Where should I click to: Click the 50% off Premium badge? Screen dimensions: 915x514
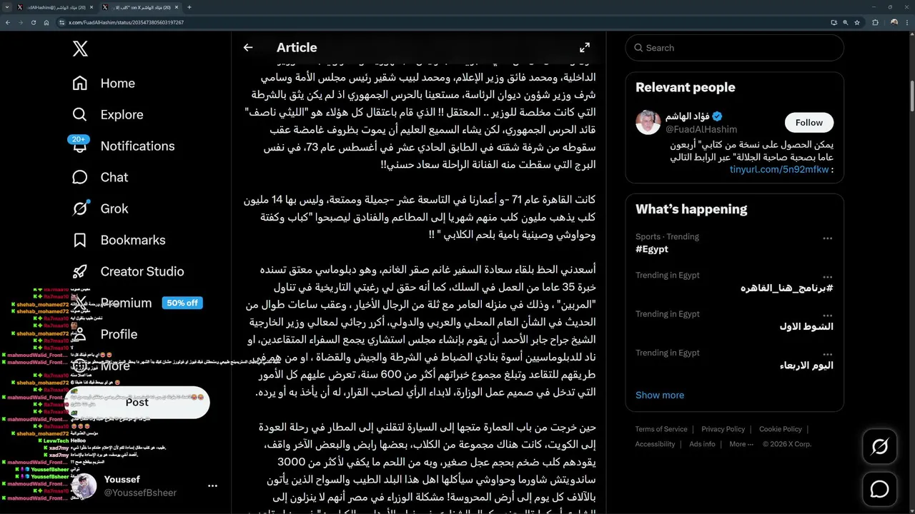tap(182, 303)
